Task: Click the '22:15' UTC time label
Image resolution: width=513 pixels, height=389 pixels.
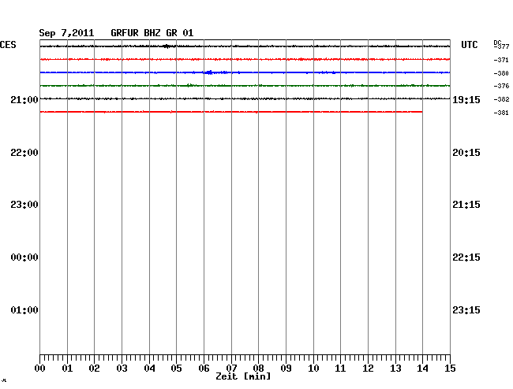Action: [466, 257]
